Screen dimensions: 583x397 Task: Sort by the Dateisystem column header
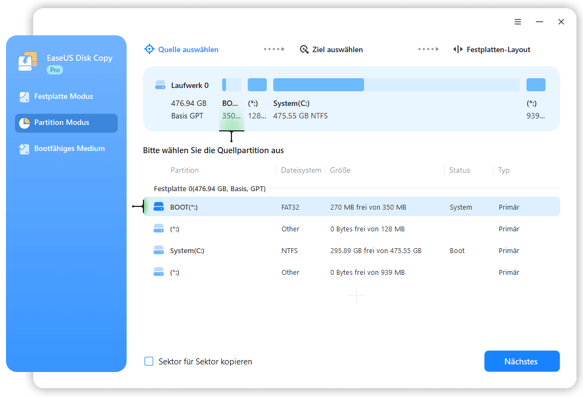coord(301,170)
